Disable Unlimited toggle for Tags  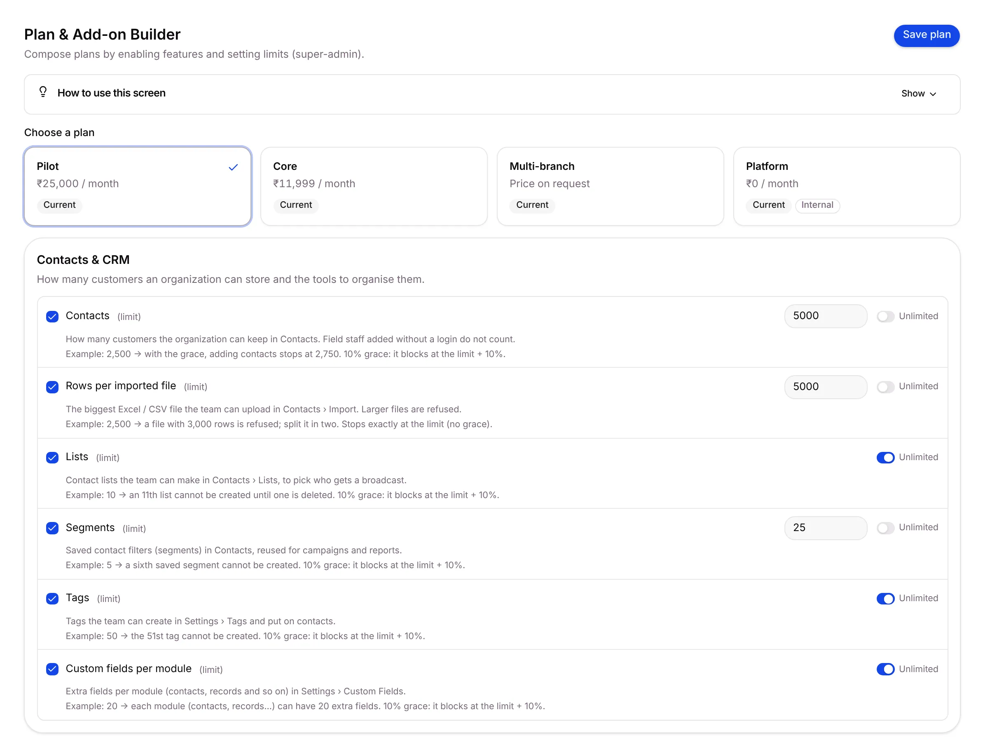(885, 598)
